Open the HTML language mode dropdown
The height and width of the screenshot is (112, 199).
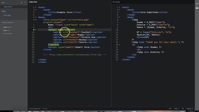(x=176, y=109)
